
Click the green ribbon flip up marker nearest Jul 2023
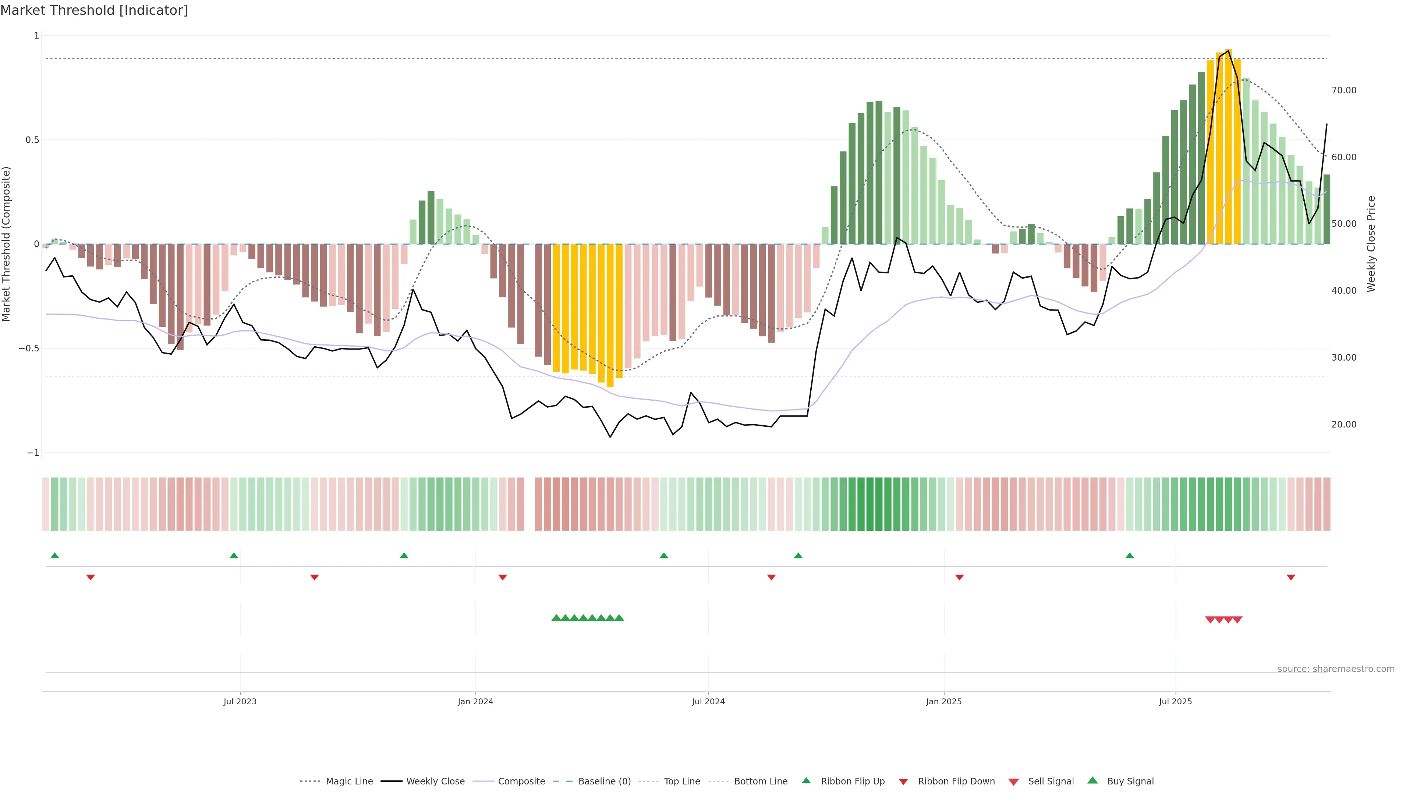pos(234,556)
